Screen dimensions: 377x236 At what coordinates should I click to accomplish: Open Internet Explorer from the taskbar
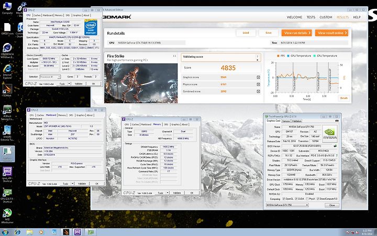point(17,232)
